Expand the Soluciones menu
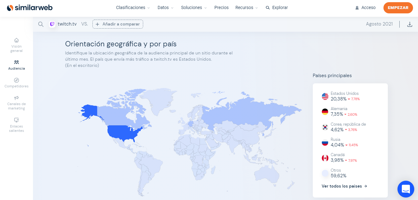The width and height of the screenshot is (418, 200). click(194, 7)
